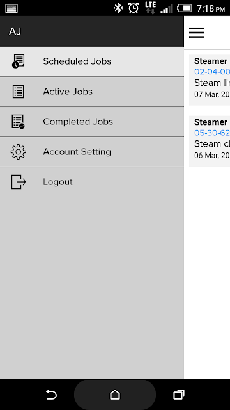Tap the hamburger menu icon
The width and height of the screenshot is (230, 410).
pos(197,33)
